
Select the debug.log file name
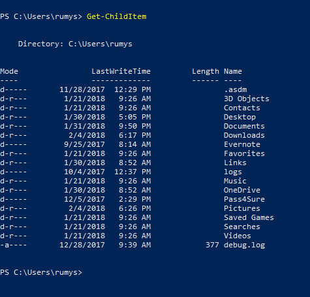244,245
